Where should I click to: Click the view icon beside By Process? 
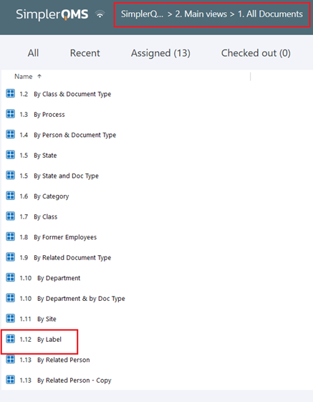[x=11, y=113]
